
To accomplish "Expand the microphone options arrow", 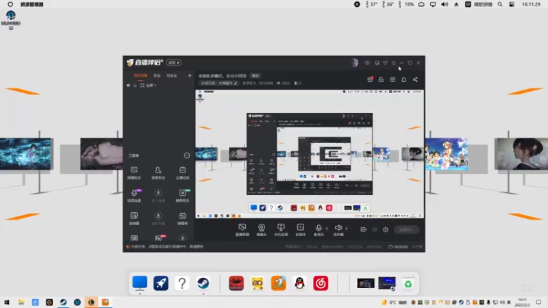I will (327, 229).
